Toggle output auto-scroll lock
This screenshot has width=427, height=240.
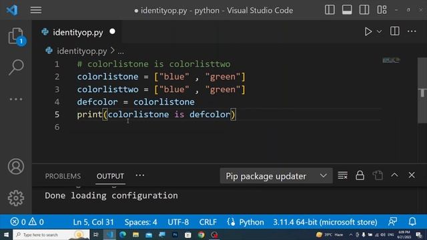(x=360, y=175)
